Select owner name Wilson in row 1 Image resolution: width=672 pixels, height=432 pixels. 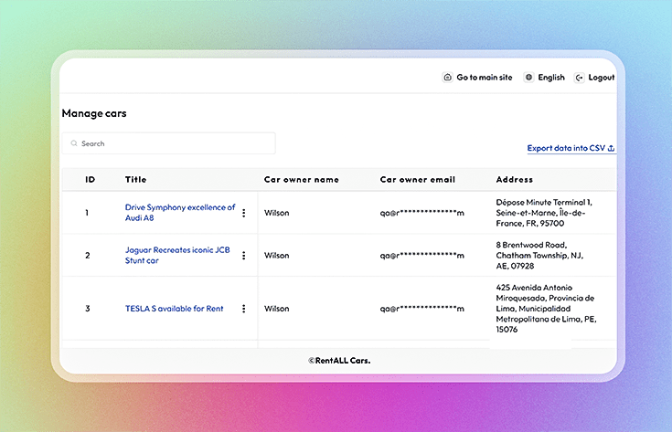coord(276,213)
